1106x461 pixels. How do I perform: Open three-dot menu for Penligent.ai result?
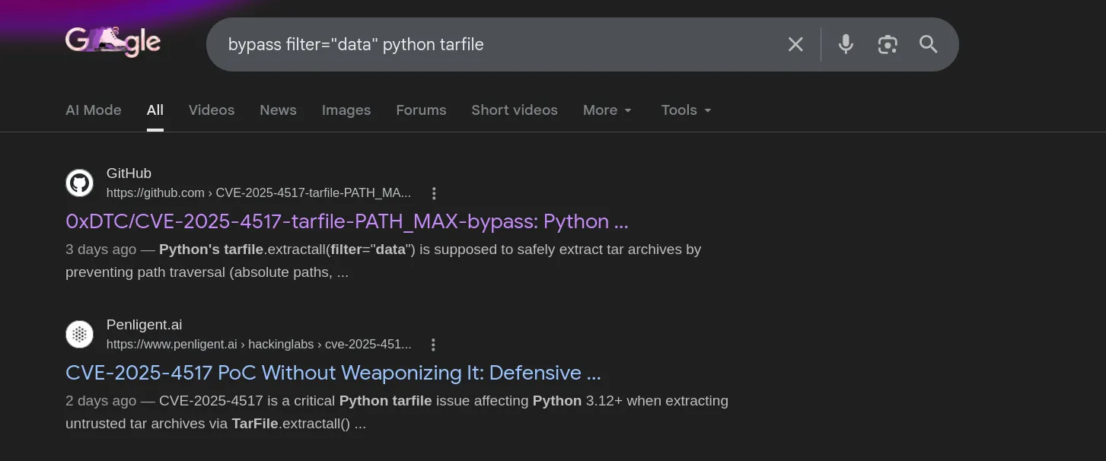[433, 345]
